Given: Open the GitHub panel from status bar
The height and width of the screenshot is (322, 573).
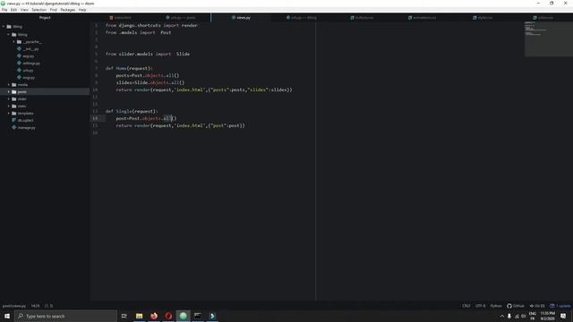Looking at the screenshot, I should [x=516, y=306].
